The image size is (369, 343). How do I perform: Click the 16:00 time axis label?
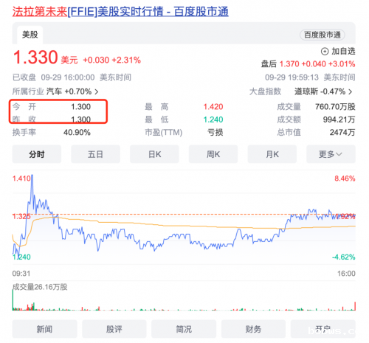pyautogui.click(x=346, y=273)
